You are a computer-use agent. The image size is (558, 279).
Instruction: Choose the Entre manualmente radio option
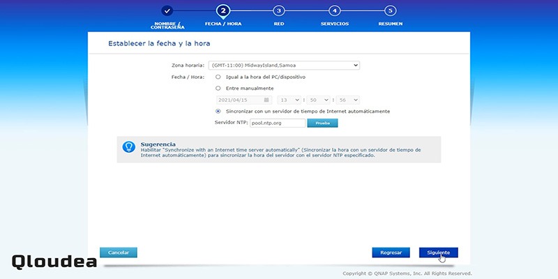(x=218, y=89)
